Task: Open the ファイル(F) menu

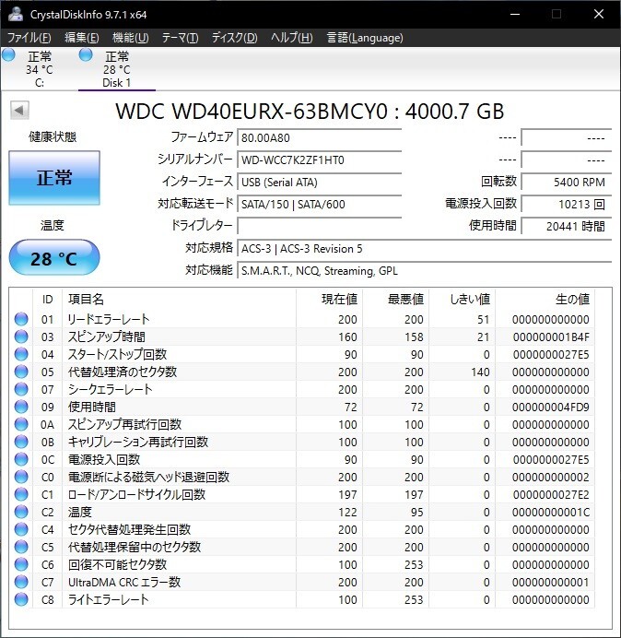Action: click(x=29, y=38)
